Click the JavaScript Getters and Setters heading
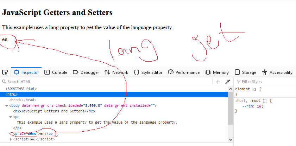Screen dimensions: 296x146 (57, 13)
